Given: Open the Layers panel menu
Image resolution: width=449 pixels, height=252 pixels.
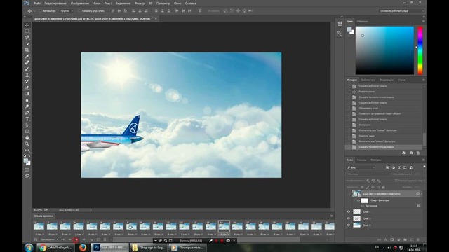Looking at the screenshot, I should [424, 160].
